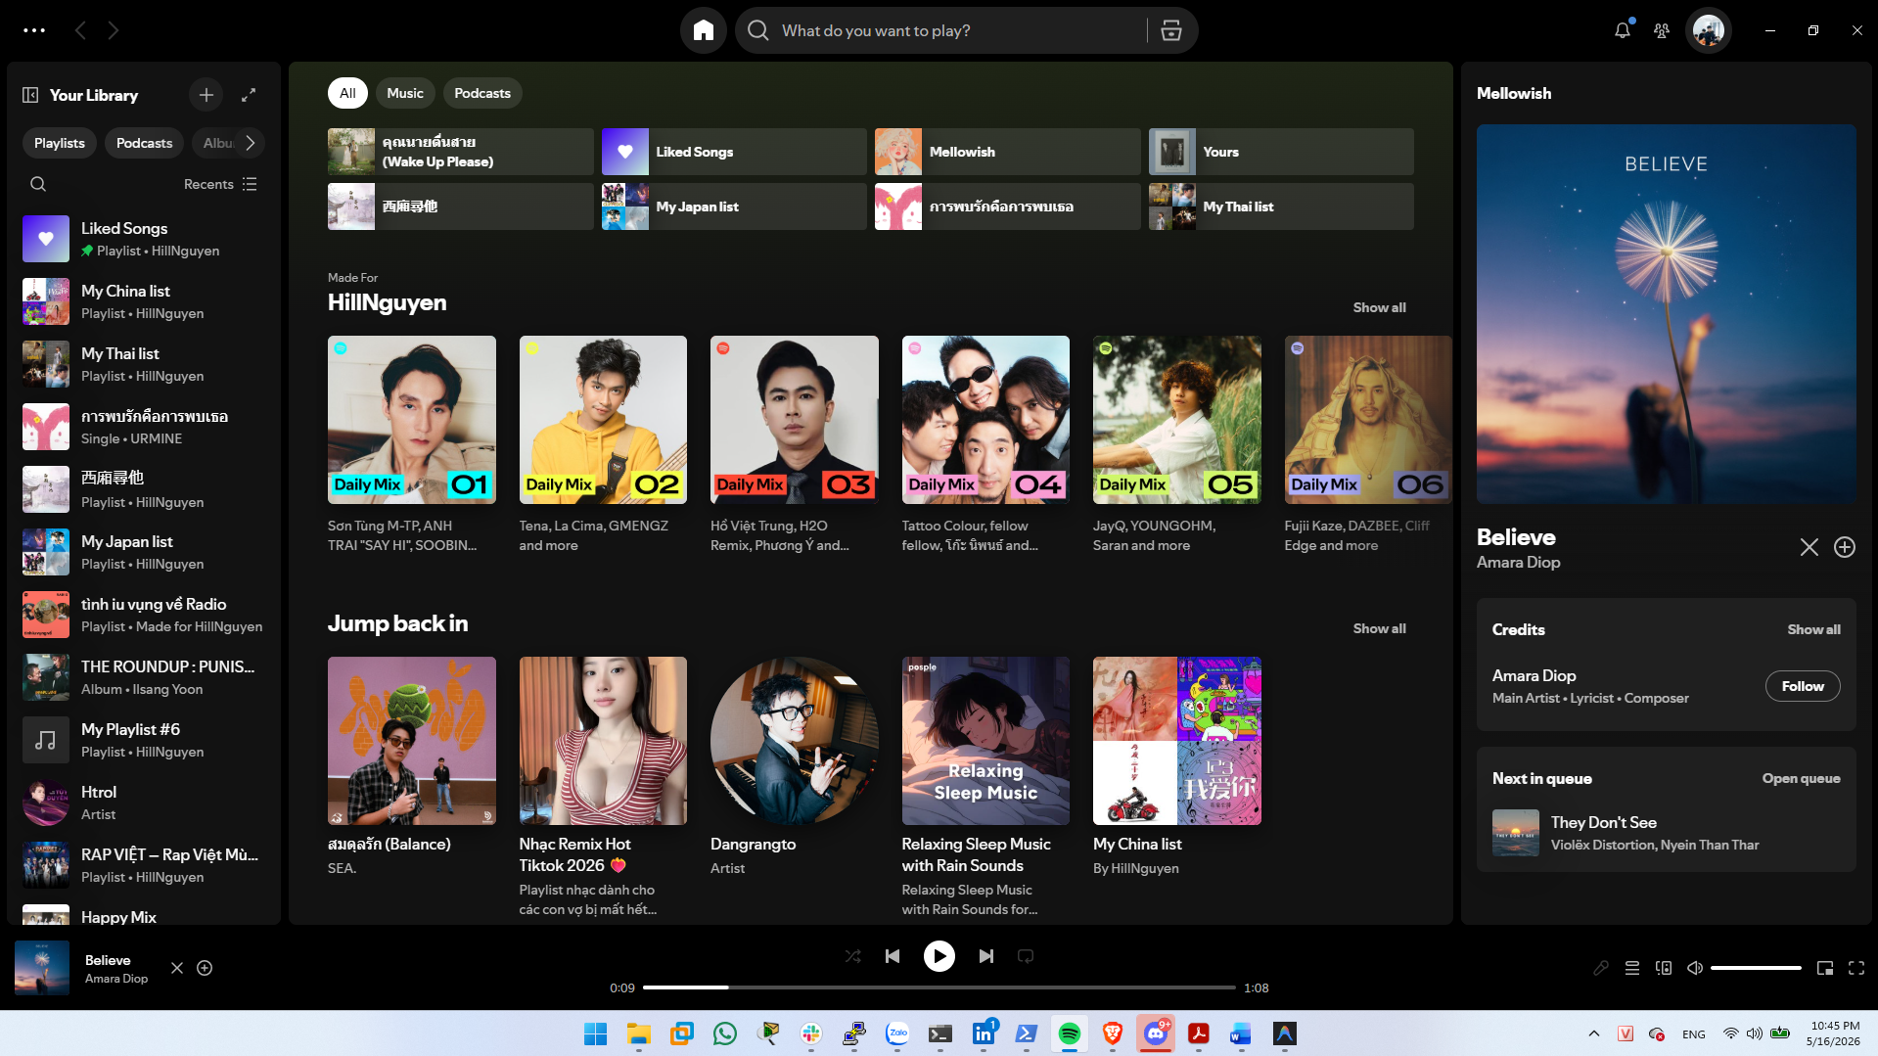Open Liked Songs shortcut tile
The width and height of the screenshot is (1878, 1056).
(x=734, y=152)
